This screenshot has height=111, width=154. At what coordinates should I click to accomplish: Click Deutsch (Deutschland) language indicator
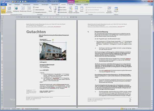tap(32, 109)
